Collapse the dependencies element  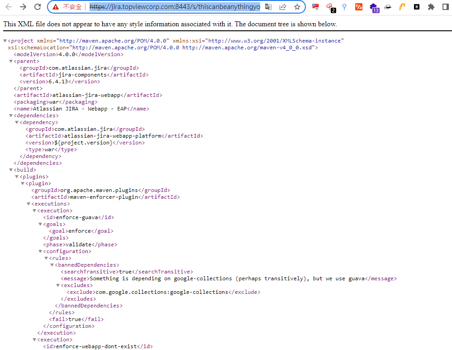coord(11,115)
